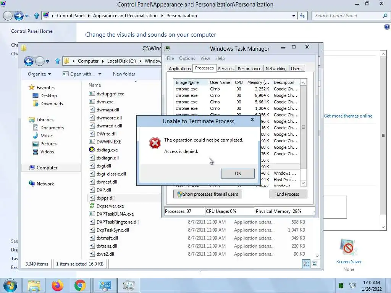The height and width of the screenshot is (293, 391).
Task: Click the process list scrollbar down arrow
Action: 303,184
